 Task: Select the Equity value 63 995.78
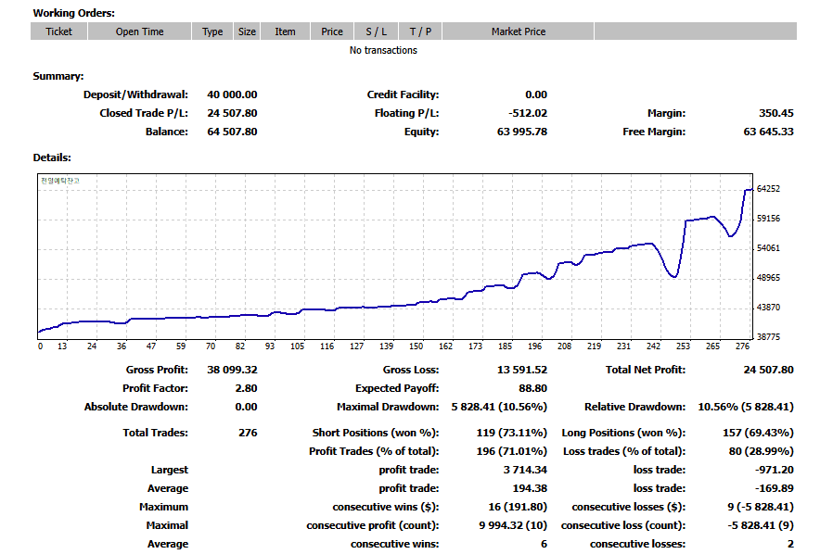pyautogui.click(x=522, y=132)
